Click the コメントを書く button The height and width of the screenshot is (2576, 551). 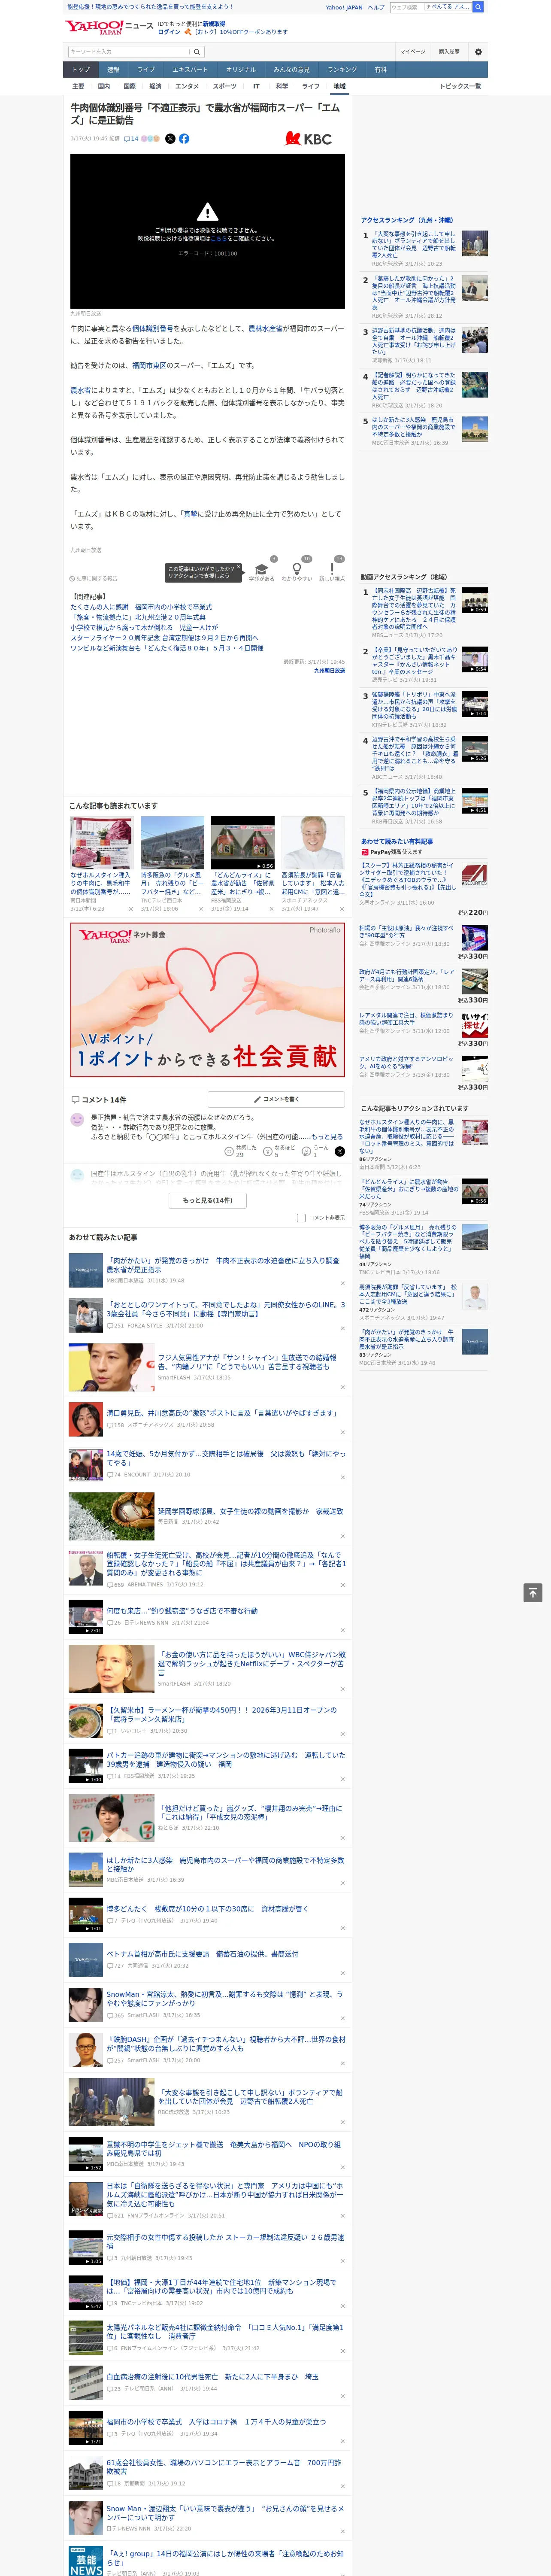click(x=277, y=1099)
